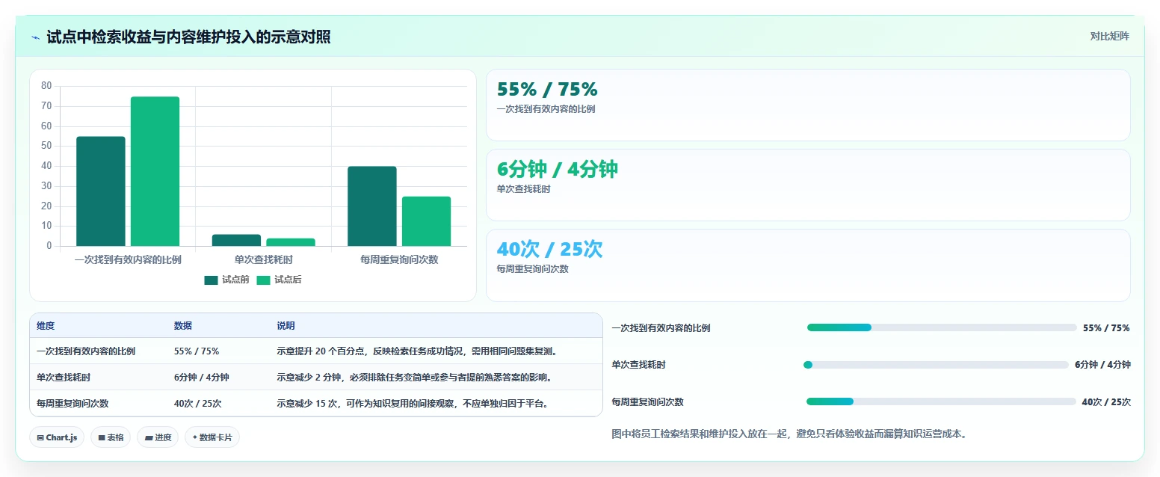This screenshot has width=1160, height=477.
Task: Click the 试点后 bar for 每周重复询问次数
Action: (426, 221)
